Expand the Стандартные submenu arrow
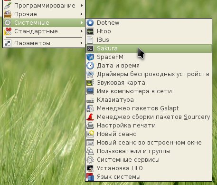This screenshot has height=185, width=217. 82,31
